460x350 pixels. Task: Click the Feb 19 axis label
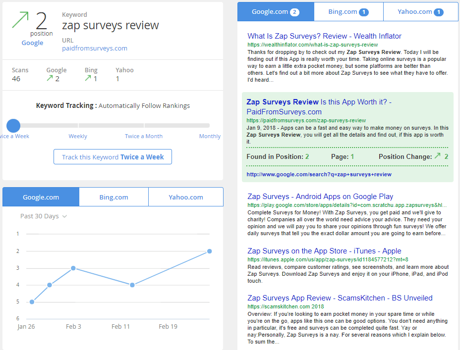pos(168,327)
